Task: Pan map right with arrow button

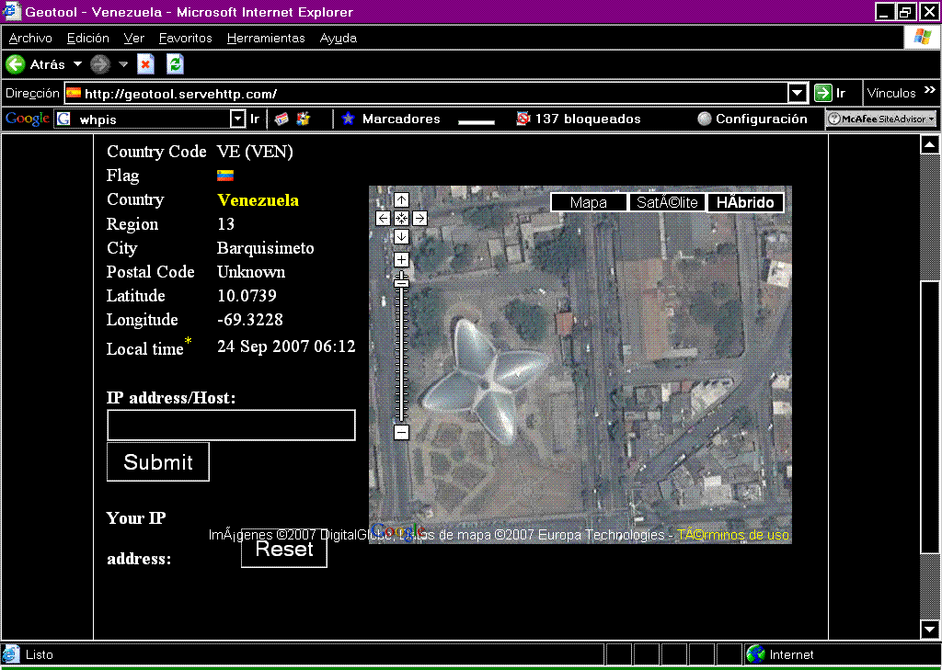Action: (419, 219)
